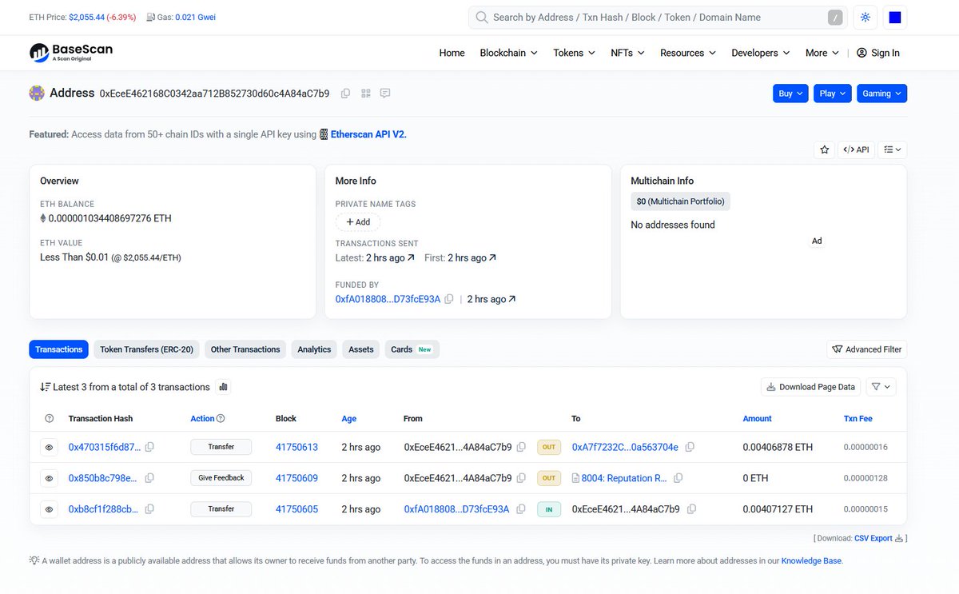Open the First transaction sent link

point(472,257)
